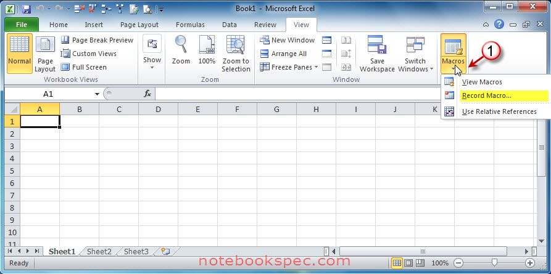Image resolution: width=551 pixels, height=274 pixels.
Task: Click the Save icon in Quick Access Toolbar
Action: (26, 9)
